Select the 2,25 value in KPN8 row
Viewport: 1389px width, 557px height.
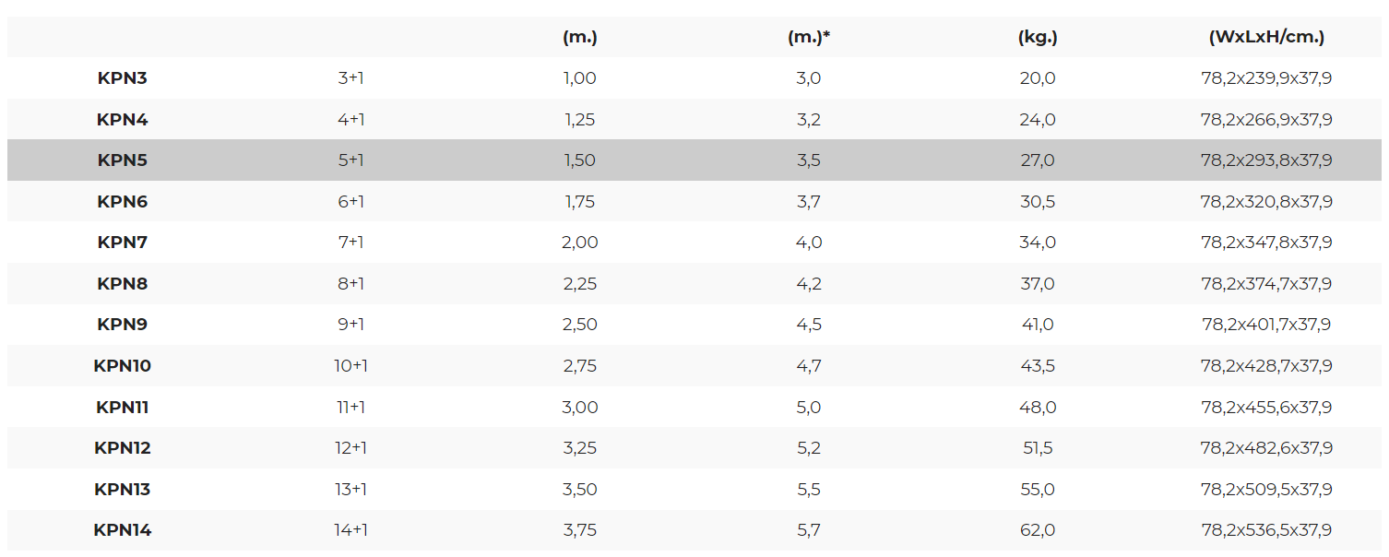pyautogui.click(x=580, y=284)
